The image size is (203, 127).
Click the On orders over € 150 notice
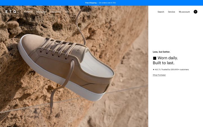(x=107, y=3)
